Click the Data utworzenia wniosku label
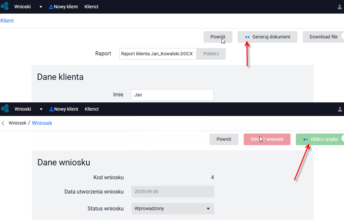This screenshot has height=223, width=344. tap(94, 192)
